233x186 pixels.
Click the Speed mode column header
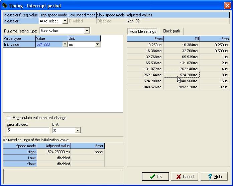20,146
